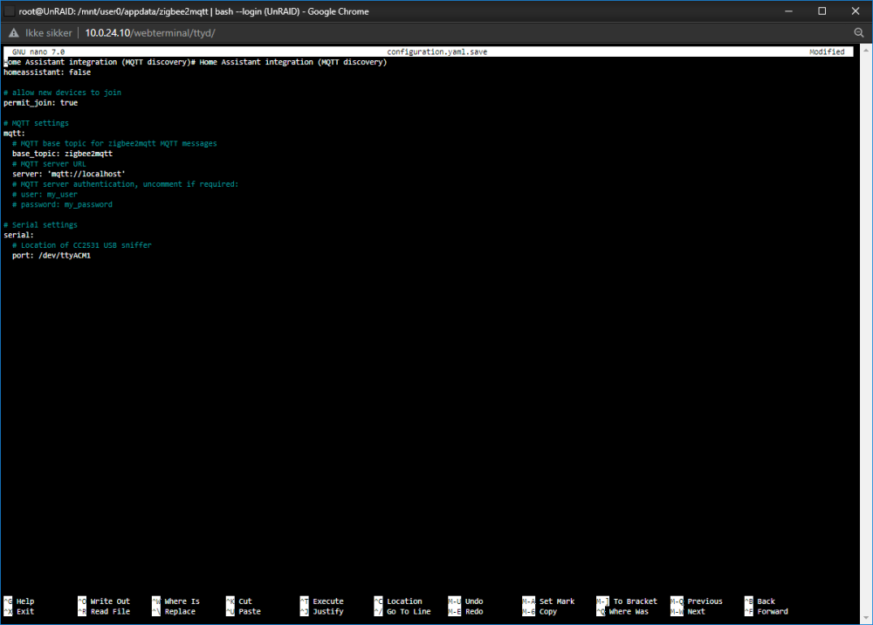Click the 'Modified' status in nano header
The width and height of the screenshot is (873, 625).
pos(827,52)
